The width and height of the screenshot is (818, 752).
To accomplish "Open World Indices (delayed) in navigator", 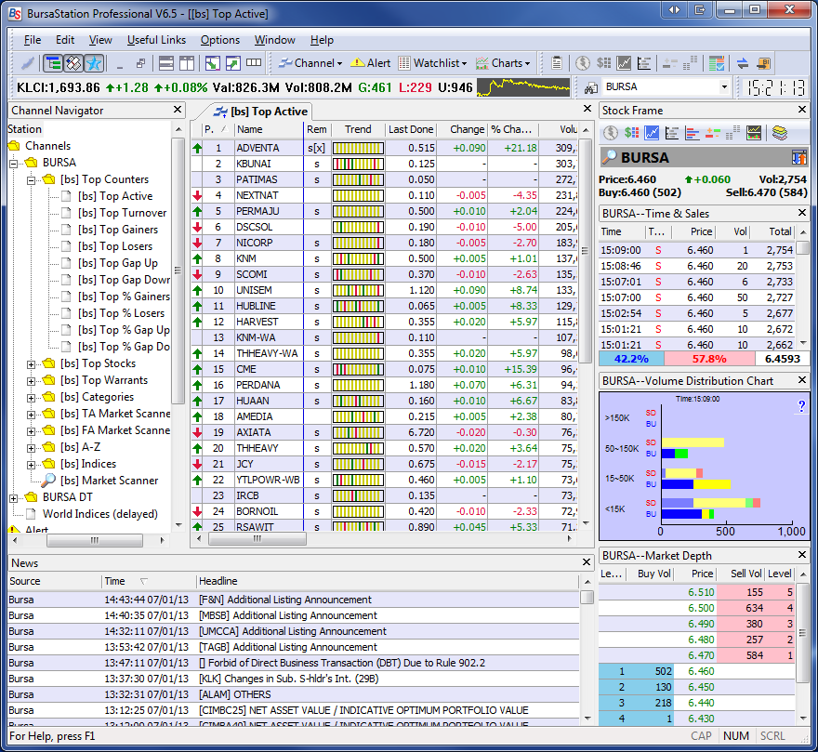I will (100, 513).
